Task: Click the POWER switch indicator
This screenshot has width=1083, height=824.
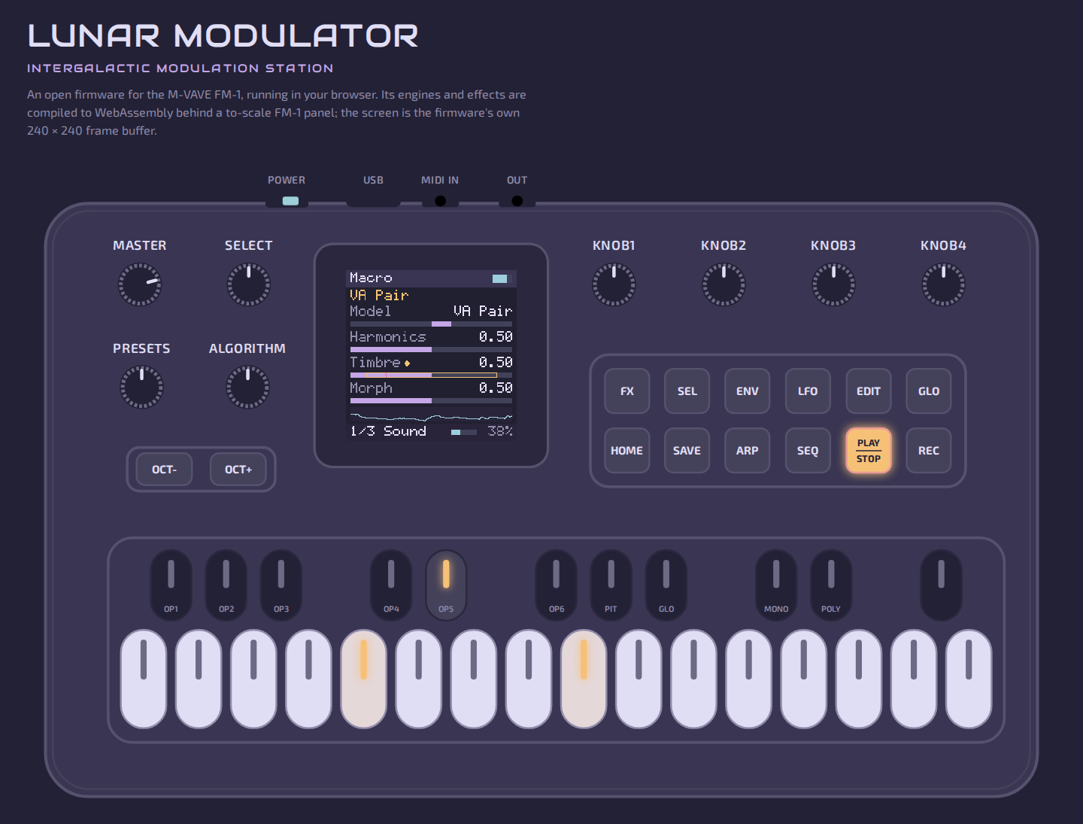Action: (x=290, y=201)
